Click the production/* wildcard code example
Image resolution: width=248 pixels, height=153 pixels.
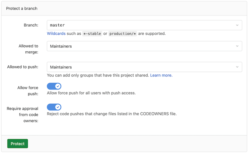(123, 33)
